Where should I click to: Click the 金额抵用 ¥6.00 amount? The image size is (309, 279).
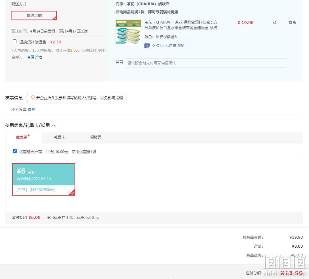tap(34, 217)
